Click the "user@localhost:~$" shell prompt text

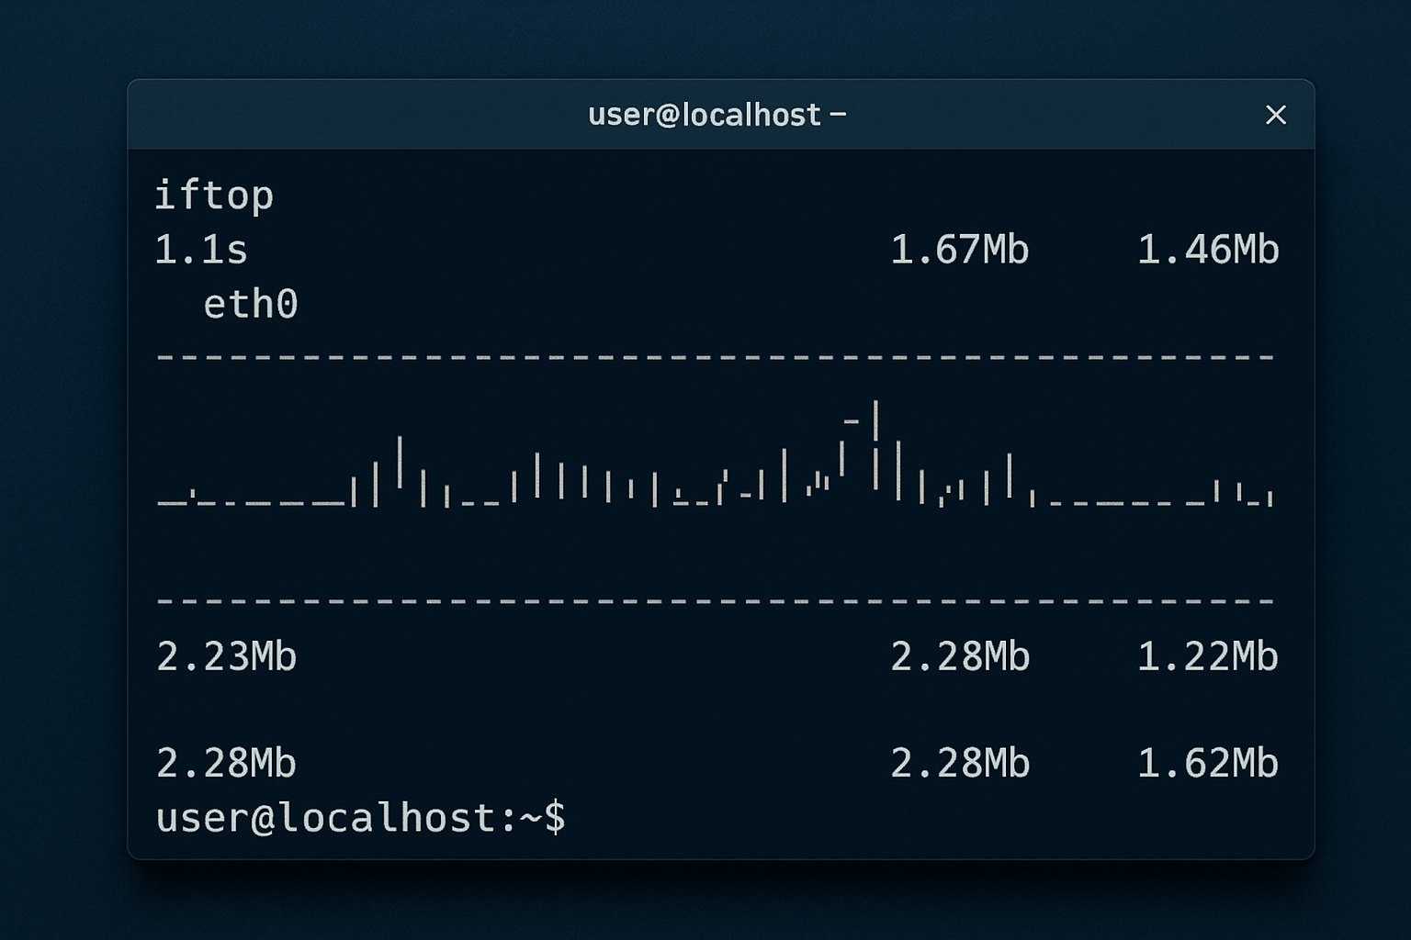coord(360,818)
